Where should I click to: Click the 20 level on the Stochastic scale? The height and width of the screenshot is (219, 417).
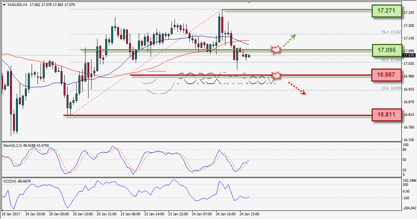(x=405, y=170)
